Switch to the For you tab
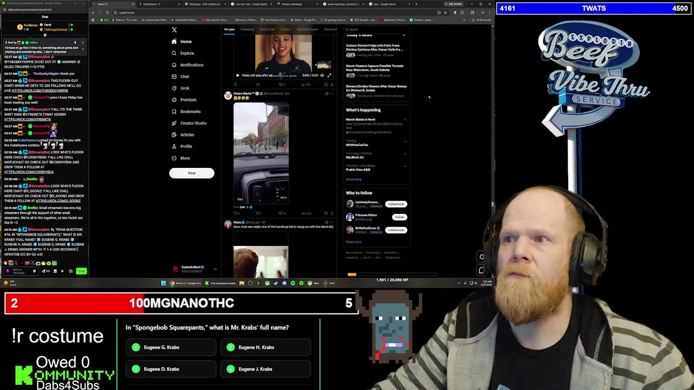 pos(229,29)
